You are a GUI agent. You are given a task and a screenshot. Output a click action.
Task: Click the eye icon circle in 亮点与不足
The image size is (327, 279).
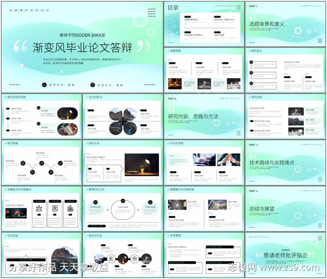coord(135,259)
